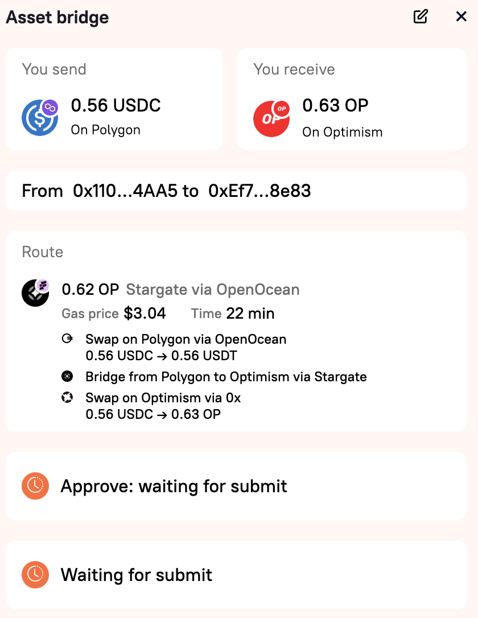The height and width of the screenshot is (618, 478).
Task: Click the Stargate route logo icon
Action: (x=35, y=293)
